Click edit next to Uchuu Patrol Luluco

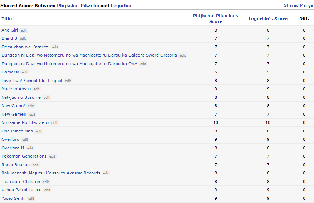click(x=47, y=190)
